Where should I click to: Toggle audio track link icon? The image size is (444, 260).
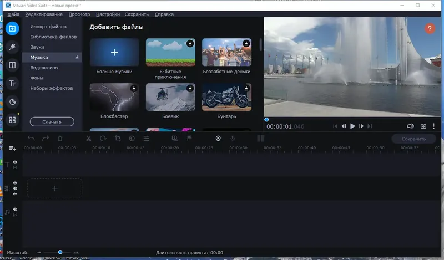point(15,215)
